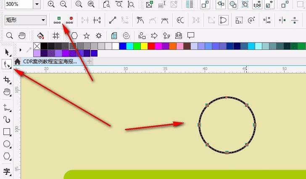The height and width of the screenshot is (179, 306).
Task: Create empty picture frame with plus
Action: 150,4
